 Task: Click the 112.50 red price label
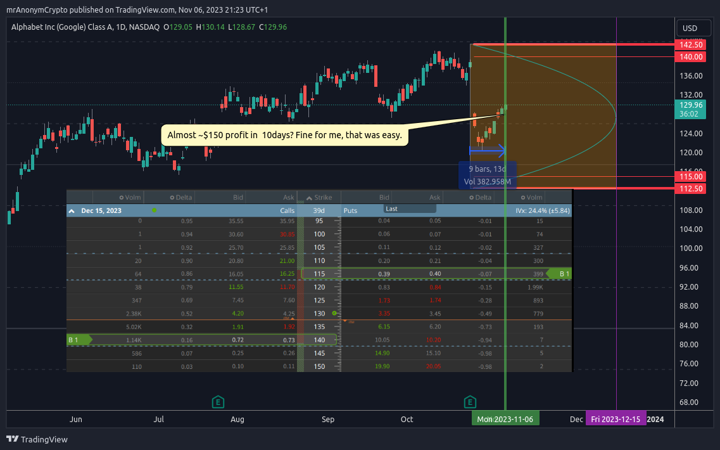coord(691,188)
